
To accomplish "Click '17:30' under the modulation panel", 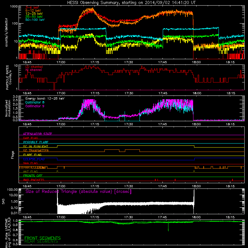I will [x=128, y=124].
